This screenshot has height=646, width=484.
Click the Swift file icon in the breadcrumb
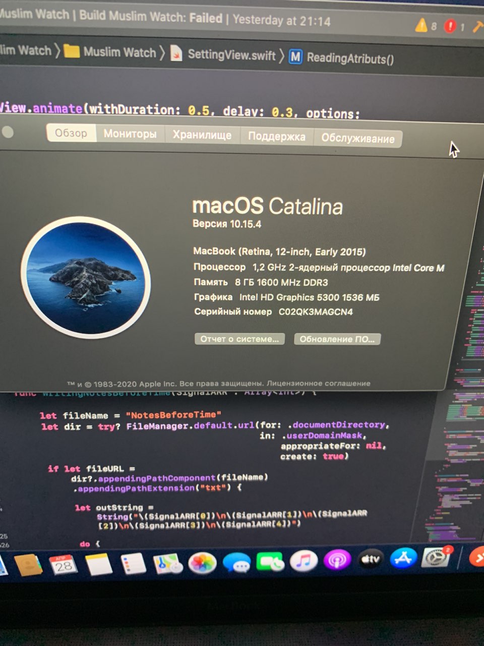click(x=176, y=53)
